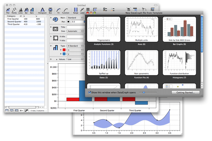The width and height of the screenshot is (212, 141).
Task: Adjust the thumbnail size slider
Action: tap(144, 93)
